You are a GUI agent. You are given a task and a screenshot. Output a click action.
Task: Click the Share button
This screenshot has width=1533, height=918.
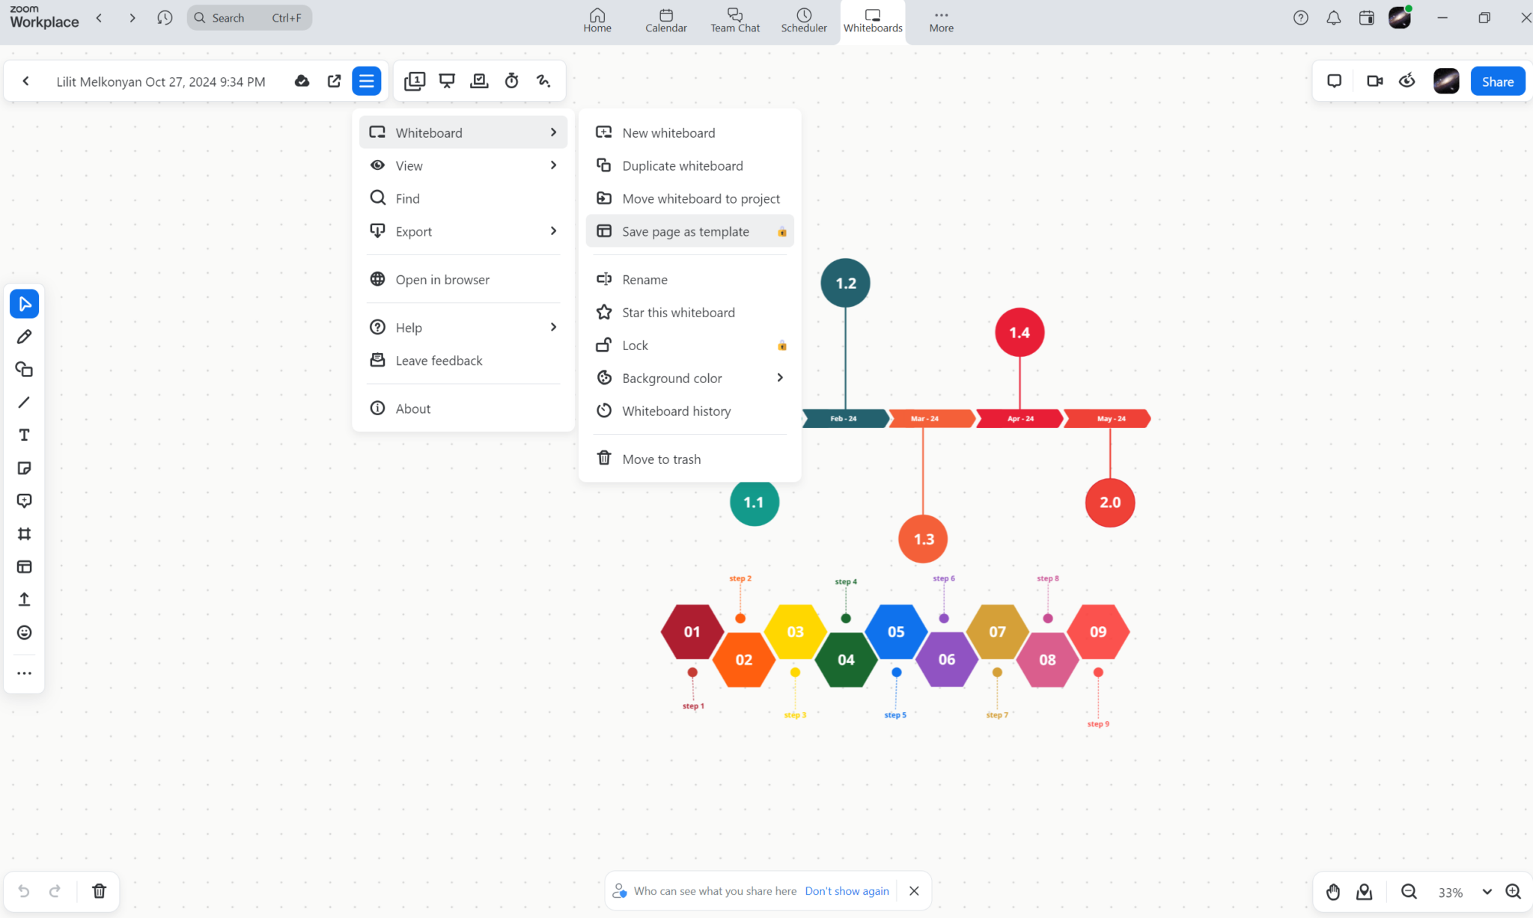[1497, 81]
